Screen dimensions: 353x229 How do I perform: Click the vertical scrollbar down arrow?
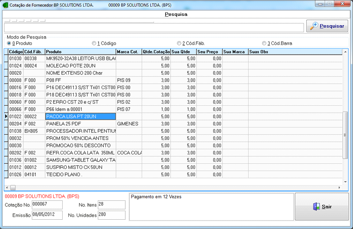click(346, 181)
